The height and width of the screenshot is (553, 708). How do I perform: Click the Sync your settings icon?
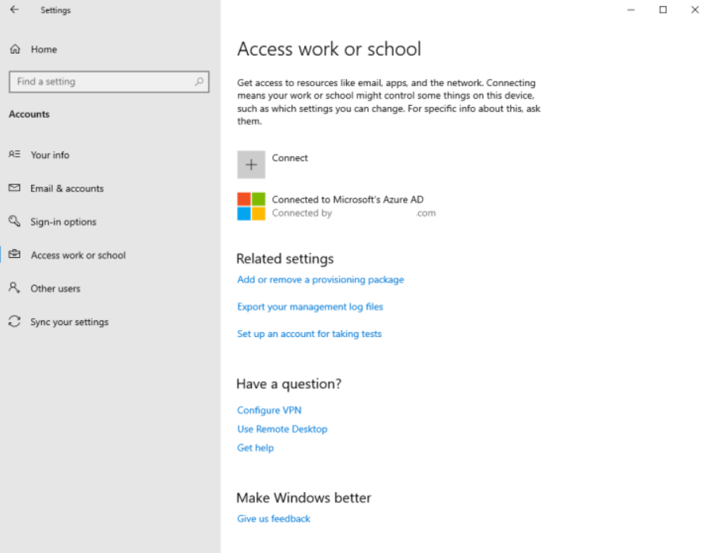(14, 322)
